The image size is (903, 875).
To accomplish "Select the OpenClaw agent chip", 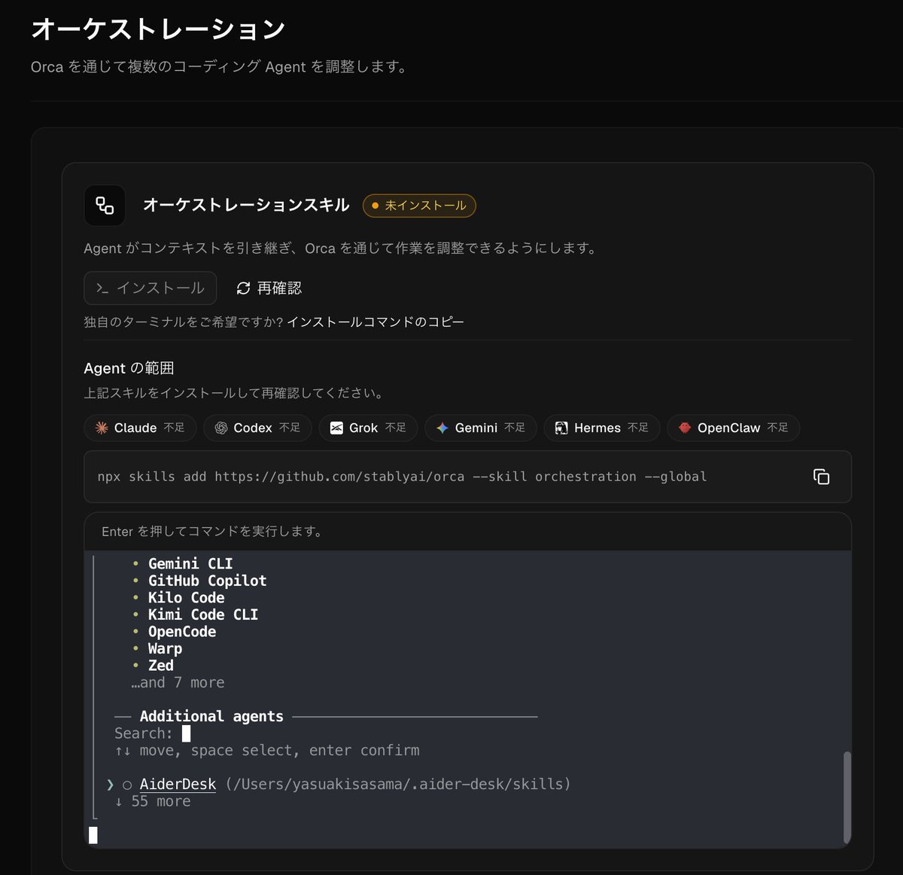I will click(733, 428).
